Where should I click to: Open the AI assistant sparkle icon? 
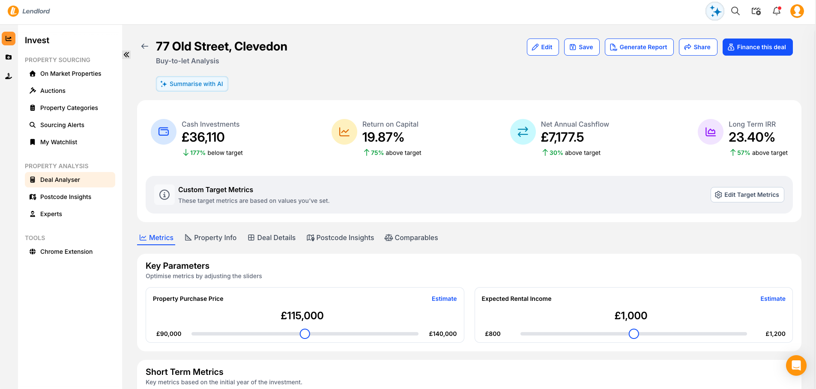714,12
